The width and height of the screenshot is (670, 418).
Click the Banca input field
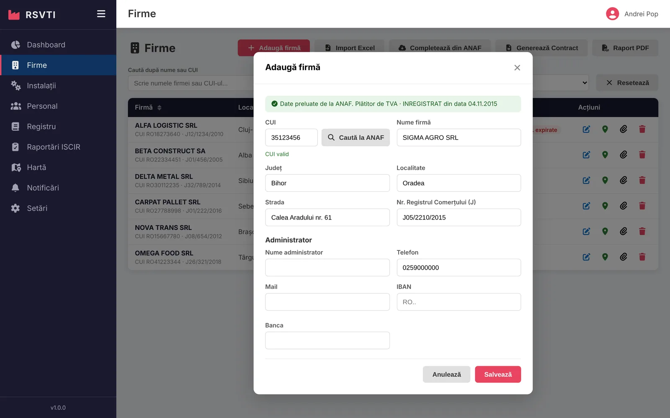click(327, 340)
